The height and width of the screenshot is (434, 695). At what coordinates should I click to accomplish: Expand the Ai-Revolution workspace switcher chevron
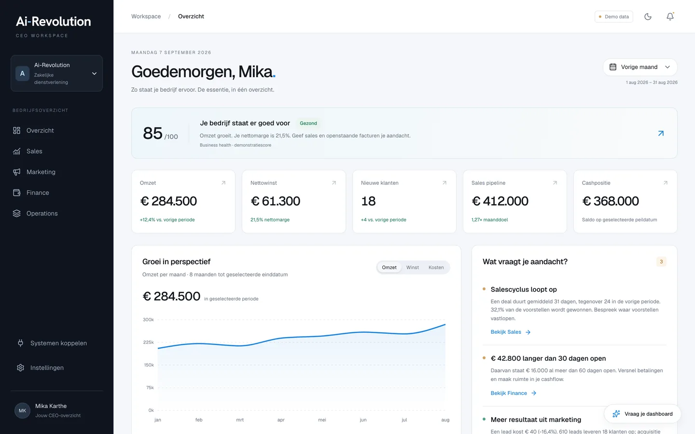click(x=94, y=73)
